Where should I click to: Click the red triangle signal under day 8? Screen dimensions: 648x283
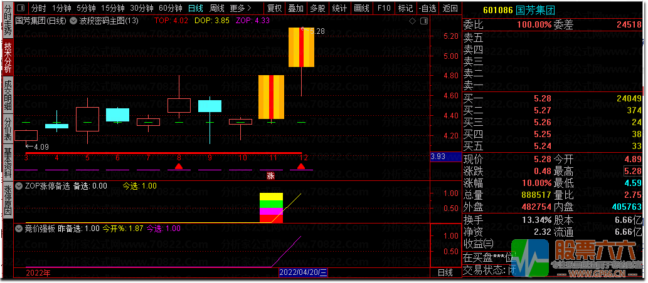point(179,167)
